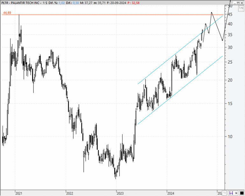This screenshot has width=245, height=196.
Task: Toggle the Log scale button
Action: pyautogui.click(x=241, y=9)
